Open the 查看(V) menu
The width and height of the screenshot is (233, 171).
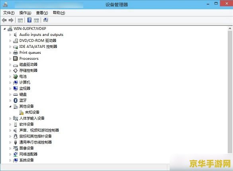pyautogui.click(x=42, y=13)
